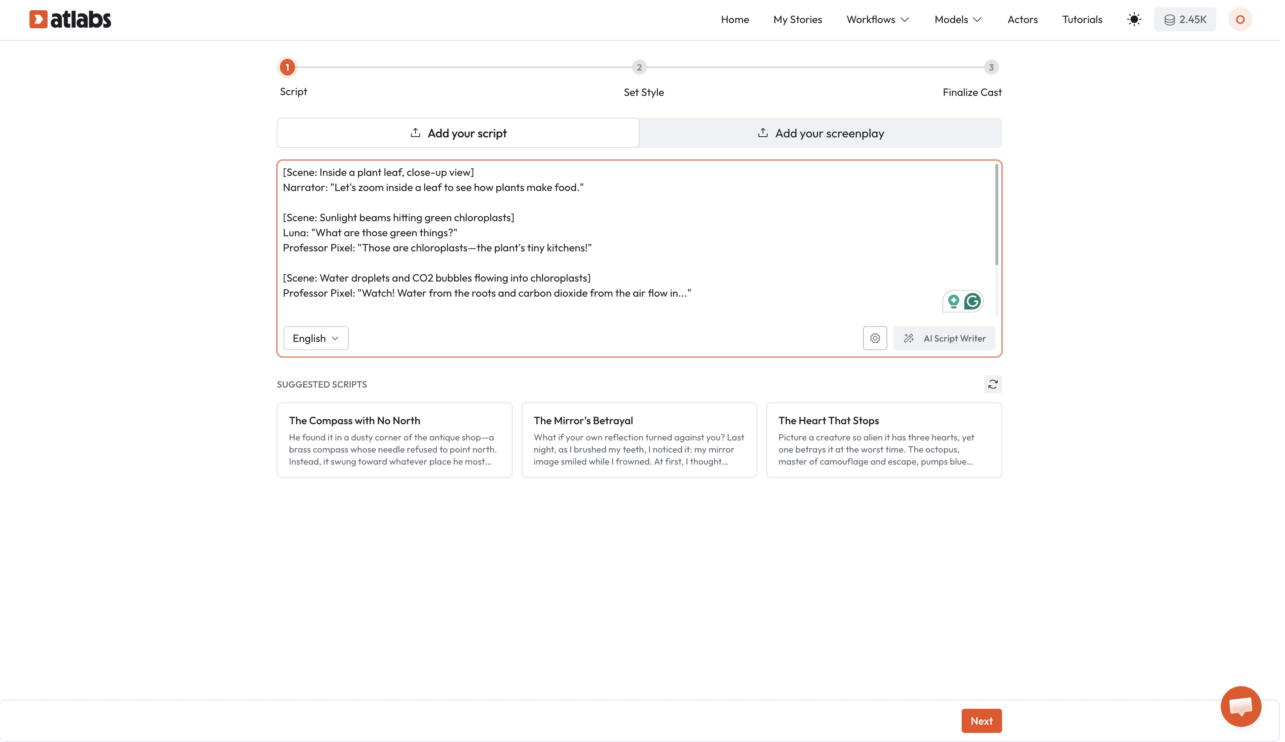Expand the Workflows menu
This screenshot has width=1285, height=742.
[877, 19]
